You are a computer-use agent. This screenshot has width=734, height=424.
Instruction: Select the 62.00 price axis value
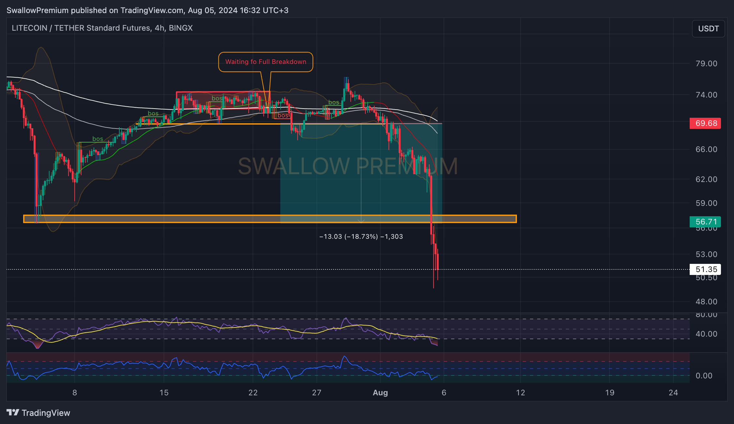[x=706, y=179]
